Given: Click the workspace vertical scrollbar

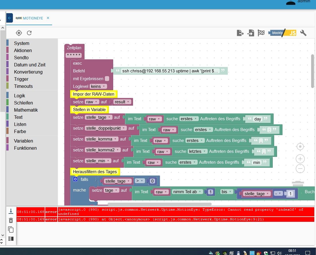Looking at the screenshot, I should (312, 71).
